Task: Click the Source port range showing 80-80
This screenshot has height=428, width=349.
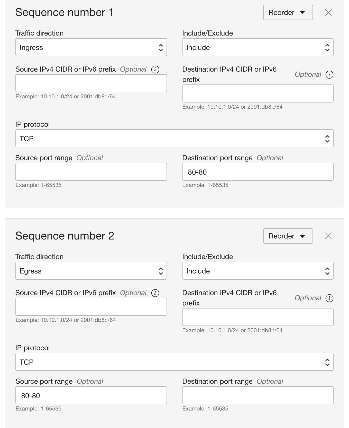Action: point(91,395)
